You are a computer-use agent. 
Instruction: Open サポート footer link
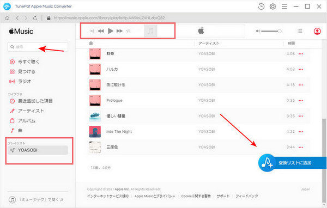click(x=223, y=196)
